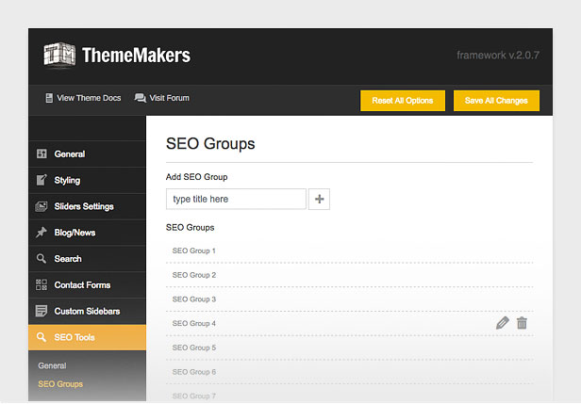Click the Visit Forum chat bubble icon
This screenshot has width=581, height=404.
[141, 98]
